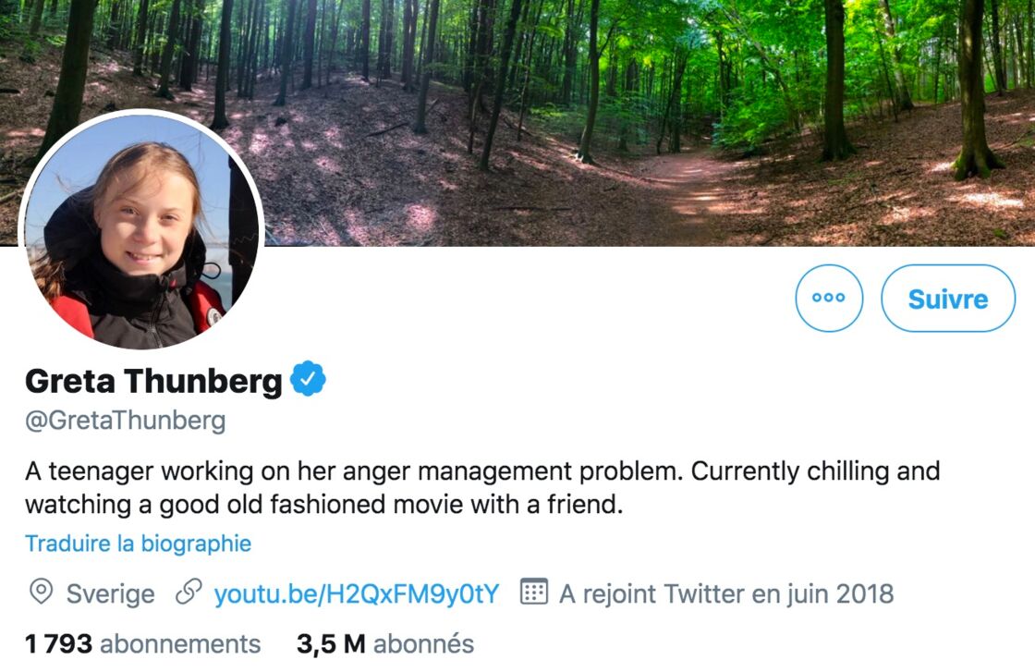This screenshot has width=1035, height=672.
Task: Click the Greta Thunberg display name
Action: click(153, 381)
